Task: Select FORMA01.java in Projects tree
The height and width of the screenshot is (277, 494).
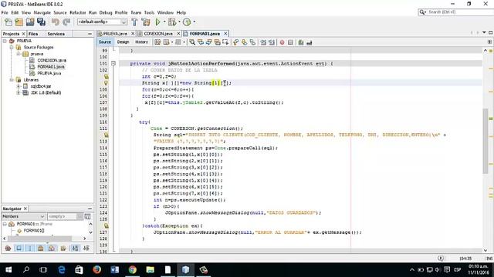Action: (51, 67)
